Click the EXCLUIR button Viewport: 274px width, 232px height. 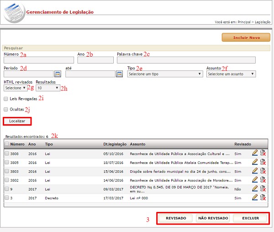click(250, 218)
